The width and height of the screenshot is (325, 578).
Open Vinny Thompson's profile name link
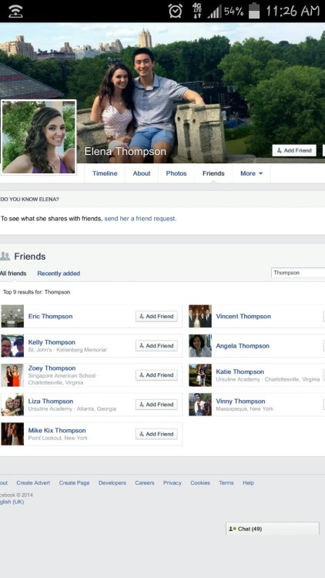click(x=240, y=401)
